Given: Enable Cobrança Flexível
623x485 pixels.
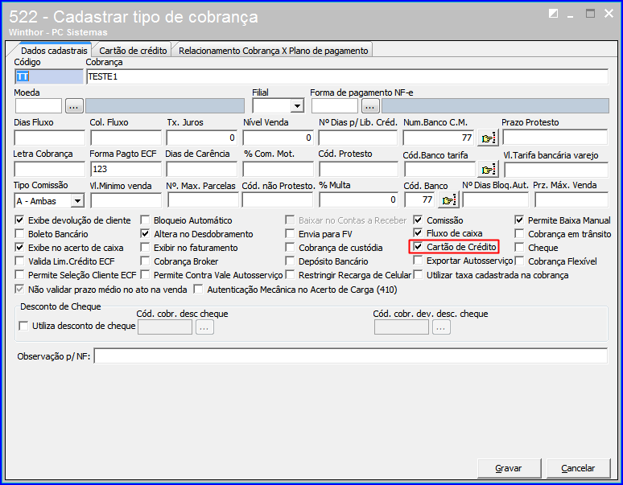Looking at the screenshot, I should coord(519,261).
